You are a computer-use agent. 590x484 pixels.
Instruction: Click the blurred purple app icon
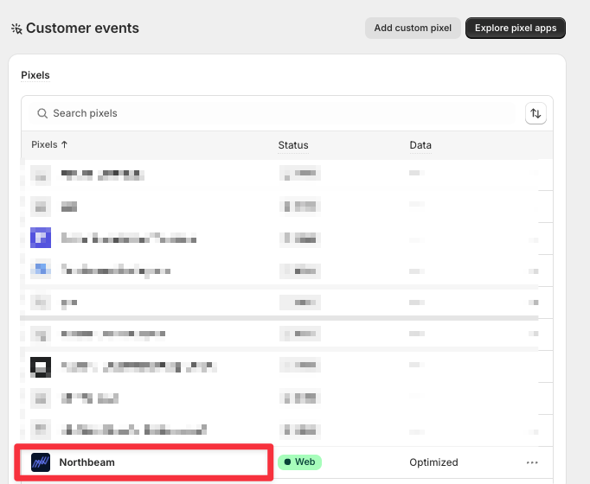point(41,238)
